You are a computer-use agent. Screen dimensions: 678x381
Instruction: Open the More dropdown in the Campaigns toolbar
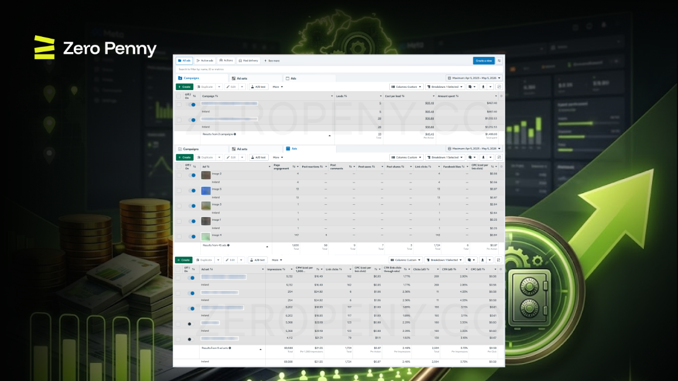point(278,87)
